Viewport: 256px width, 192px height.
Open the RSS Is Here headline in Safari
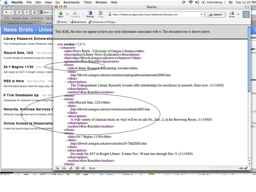pos(14,81)
